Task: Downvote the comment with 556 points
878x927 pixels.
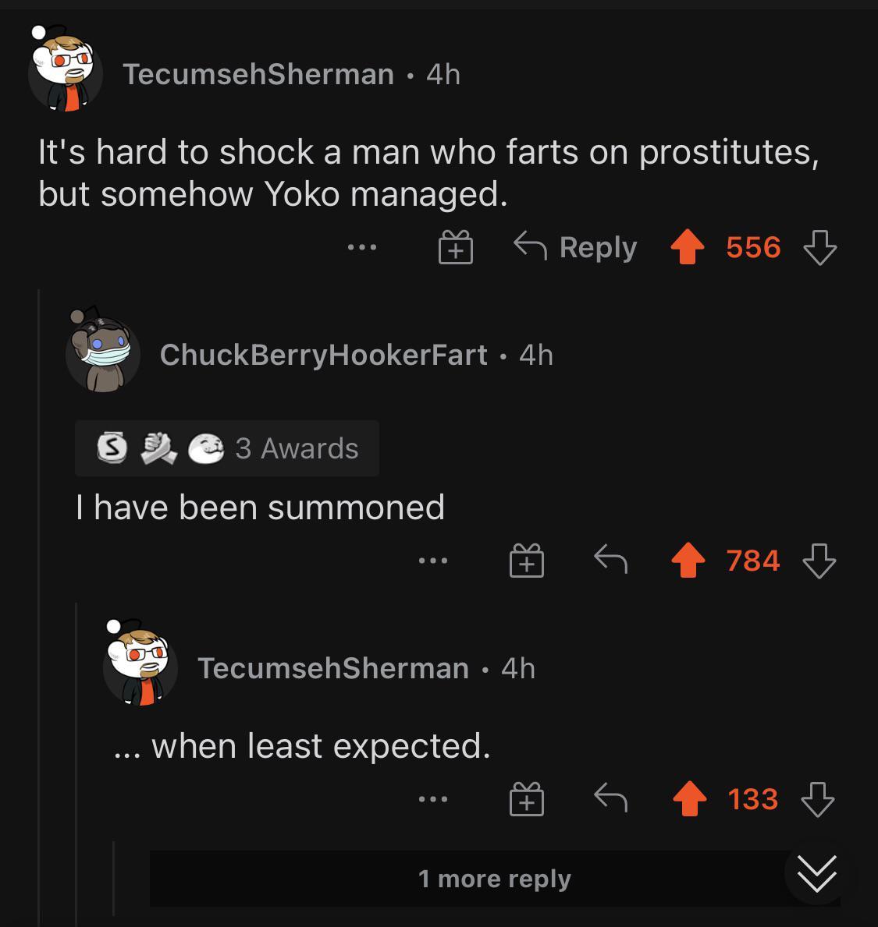Action: [819, 248]
